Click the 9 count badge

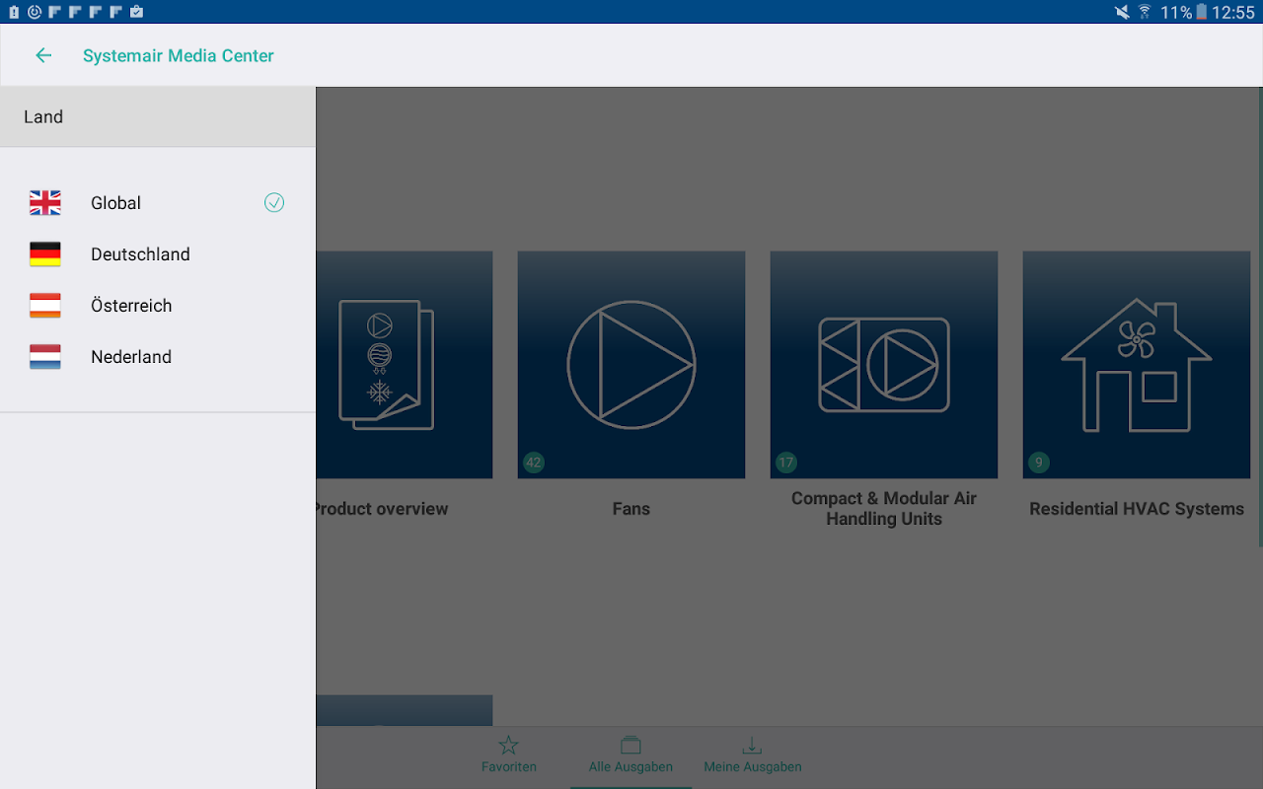[1038, 463]
